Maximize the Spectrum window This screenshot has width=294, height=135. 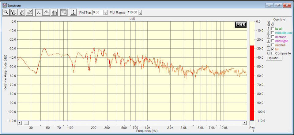[278, 5]
